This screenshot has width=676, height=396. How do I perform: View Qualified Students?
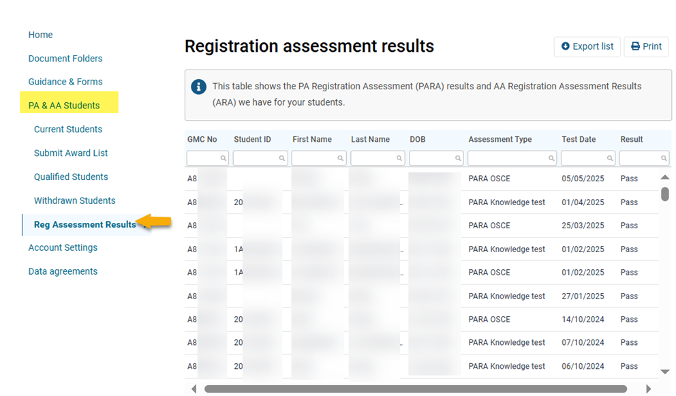click(71, 177)
